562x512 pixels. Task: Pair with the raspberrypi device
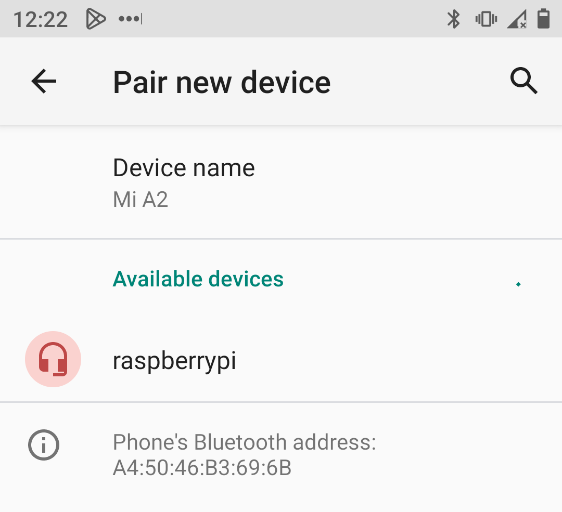281,360
